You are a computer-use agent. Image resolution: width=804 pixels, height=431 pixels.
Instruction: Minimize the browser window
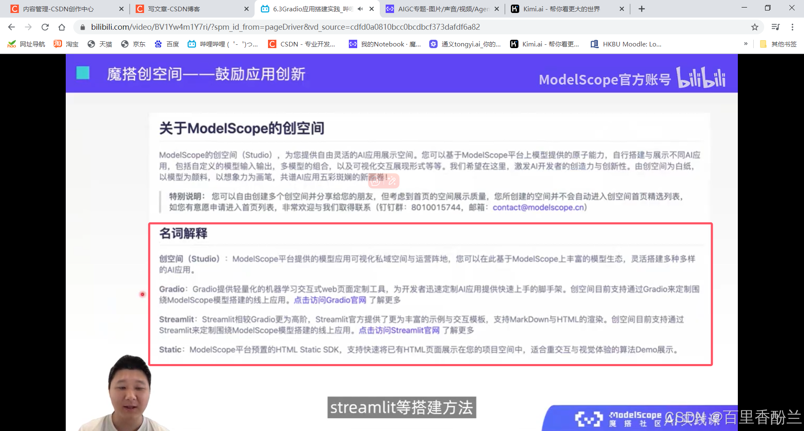(x=744, y=8)
